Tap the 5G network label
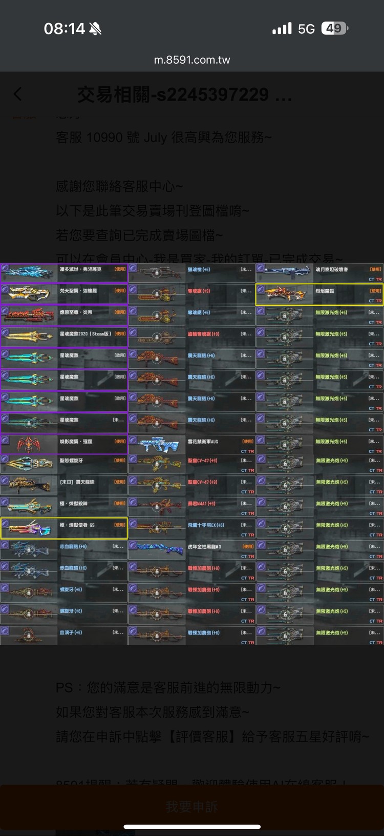384x836 pixels. 306,29
